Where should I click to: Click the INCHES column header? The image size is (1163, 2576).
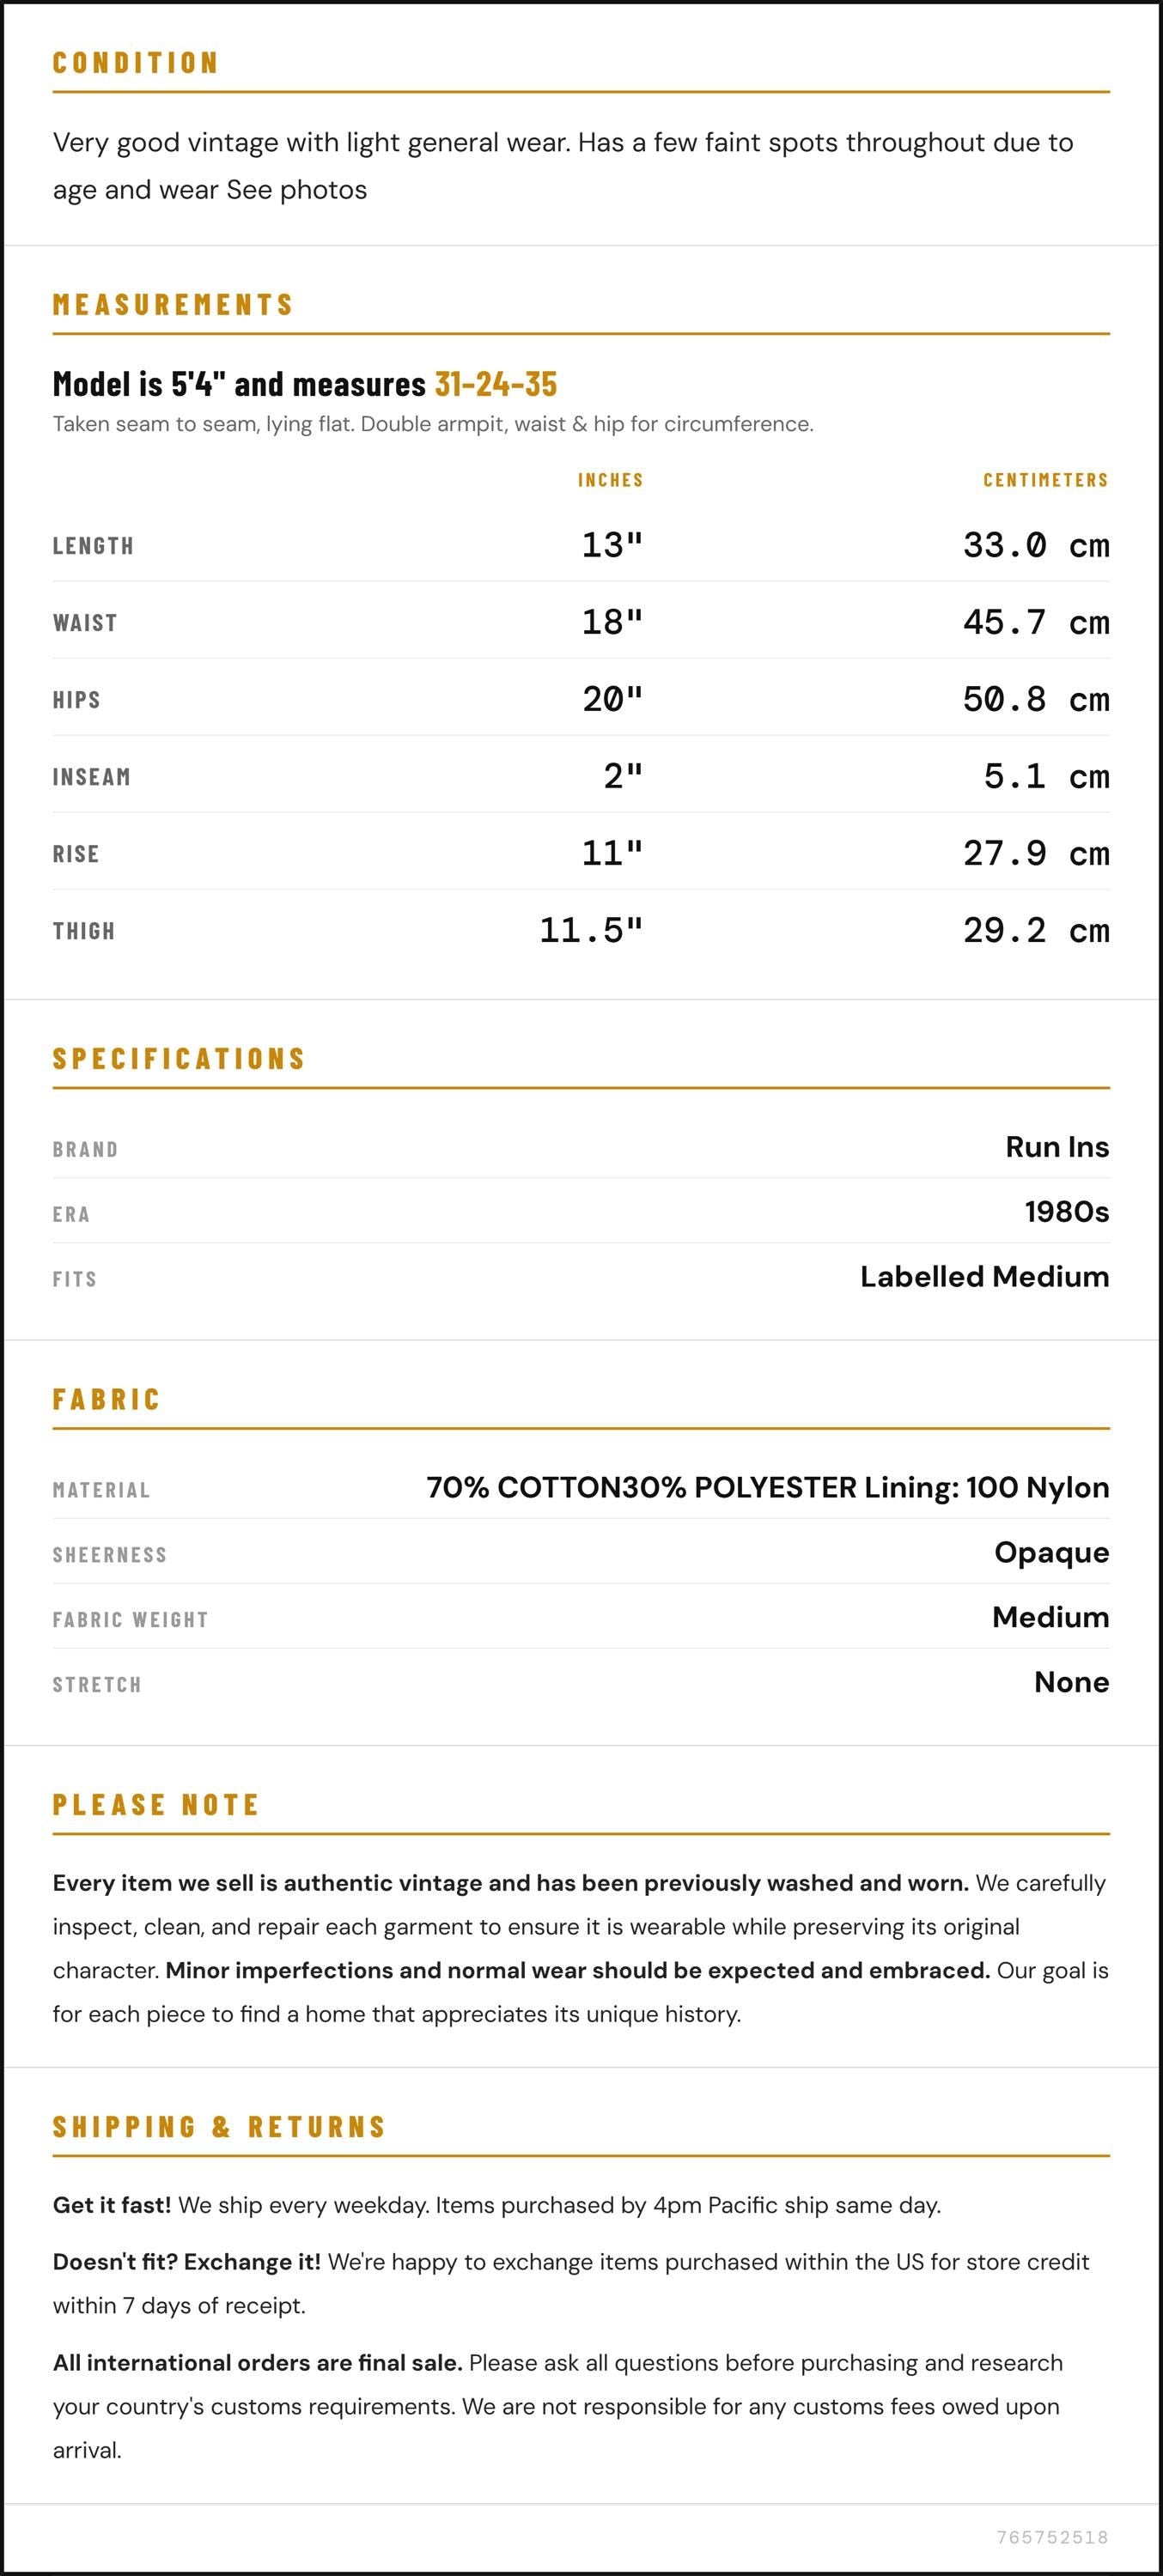coord(610,480)
